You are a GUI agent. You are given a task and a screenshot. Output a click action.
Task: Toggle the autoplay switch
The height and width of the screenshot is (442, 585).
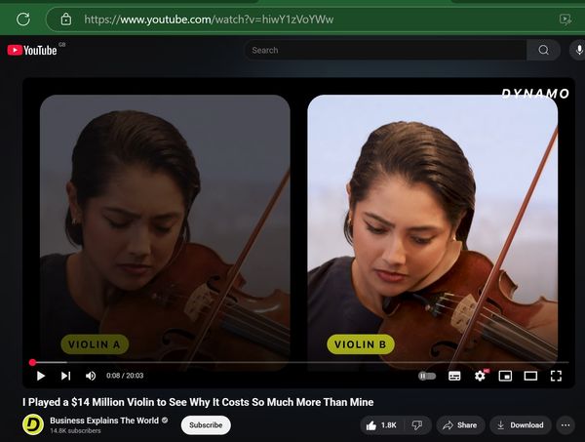coord(427,376)
